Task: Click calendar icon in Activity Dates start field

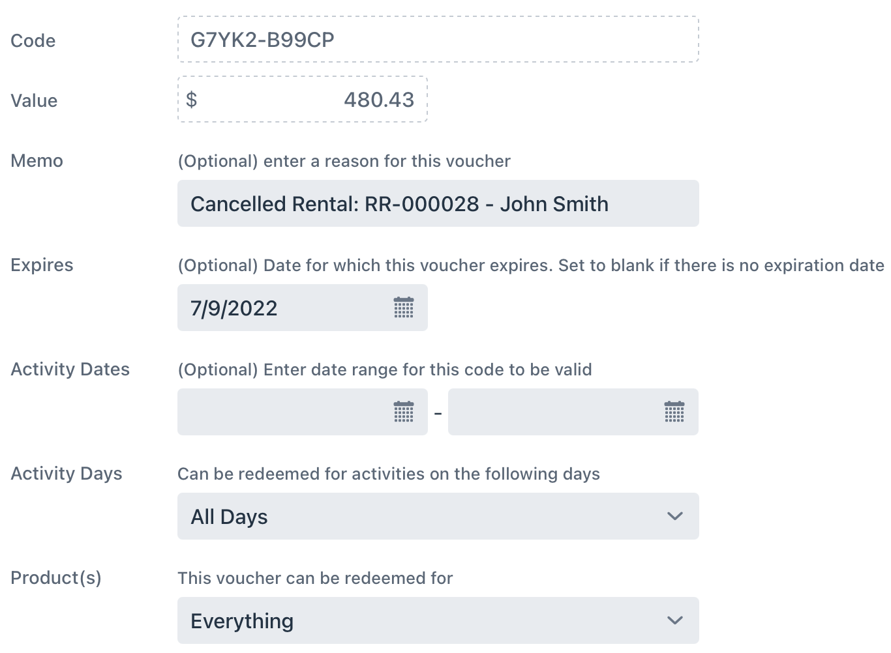Action: pos(404,412)
